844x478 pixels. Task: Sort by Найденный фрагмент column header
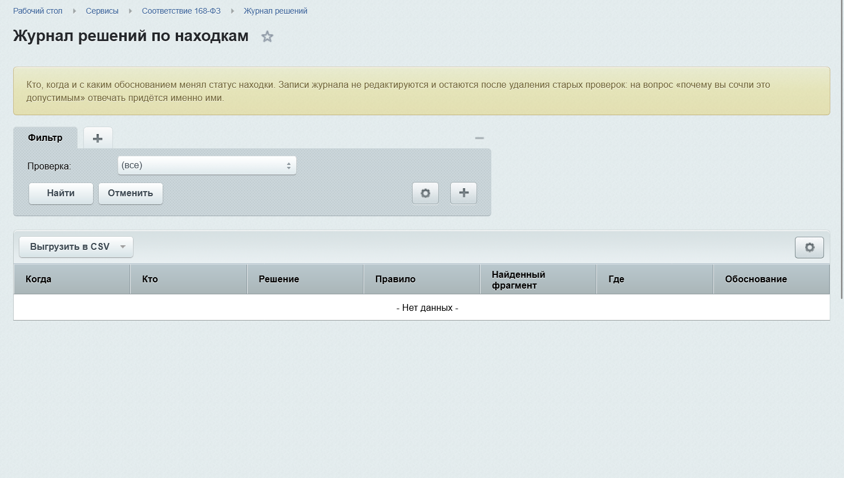pyautogui.click(x=538, y=279)
